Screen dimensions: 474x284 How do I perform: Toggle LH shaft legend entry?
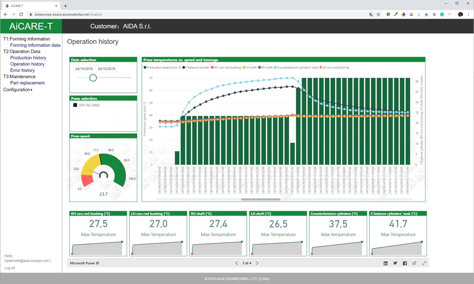(249, 67)
